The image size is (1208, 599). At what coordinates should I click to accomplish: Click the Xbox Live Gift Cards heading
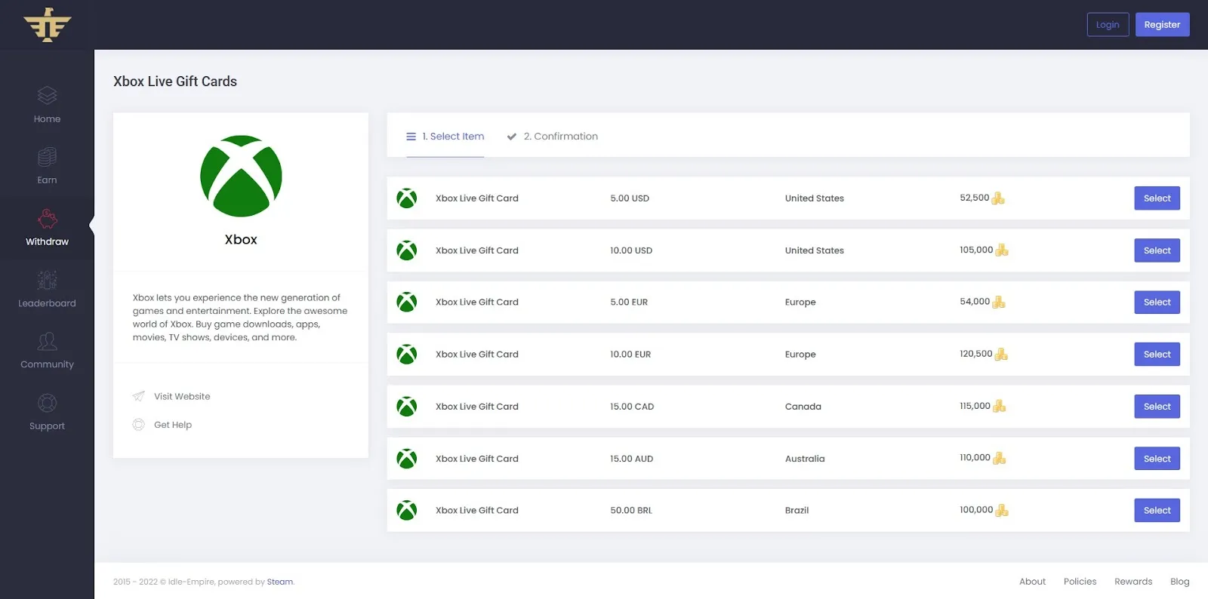coord(175,81)
